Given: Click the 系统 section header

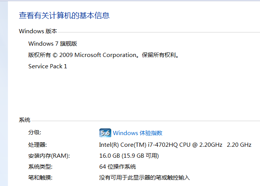Looking at the screenshot, I should 25,120.
